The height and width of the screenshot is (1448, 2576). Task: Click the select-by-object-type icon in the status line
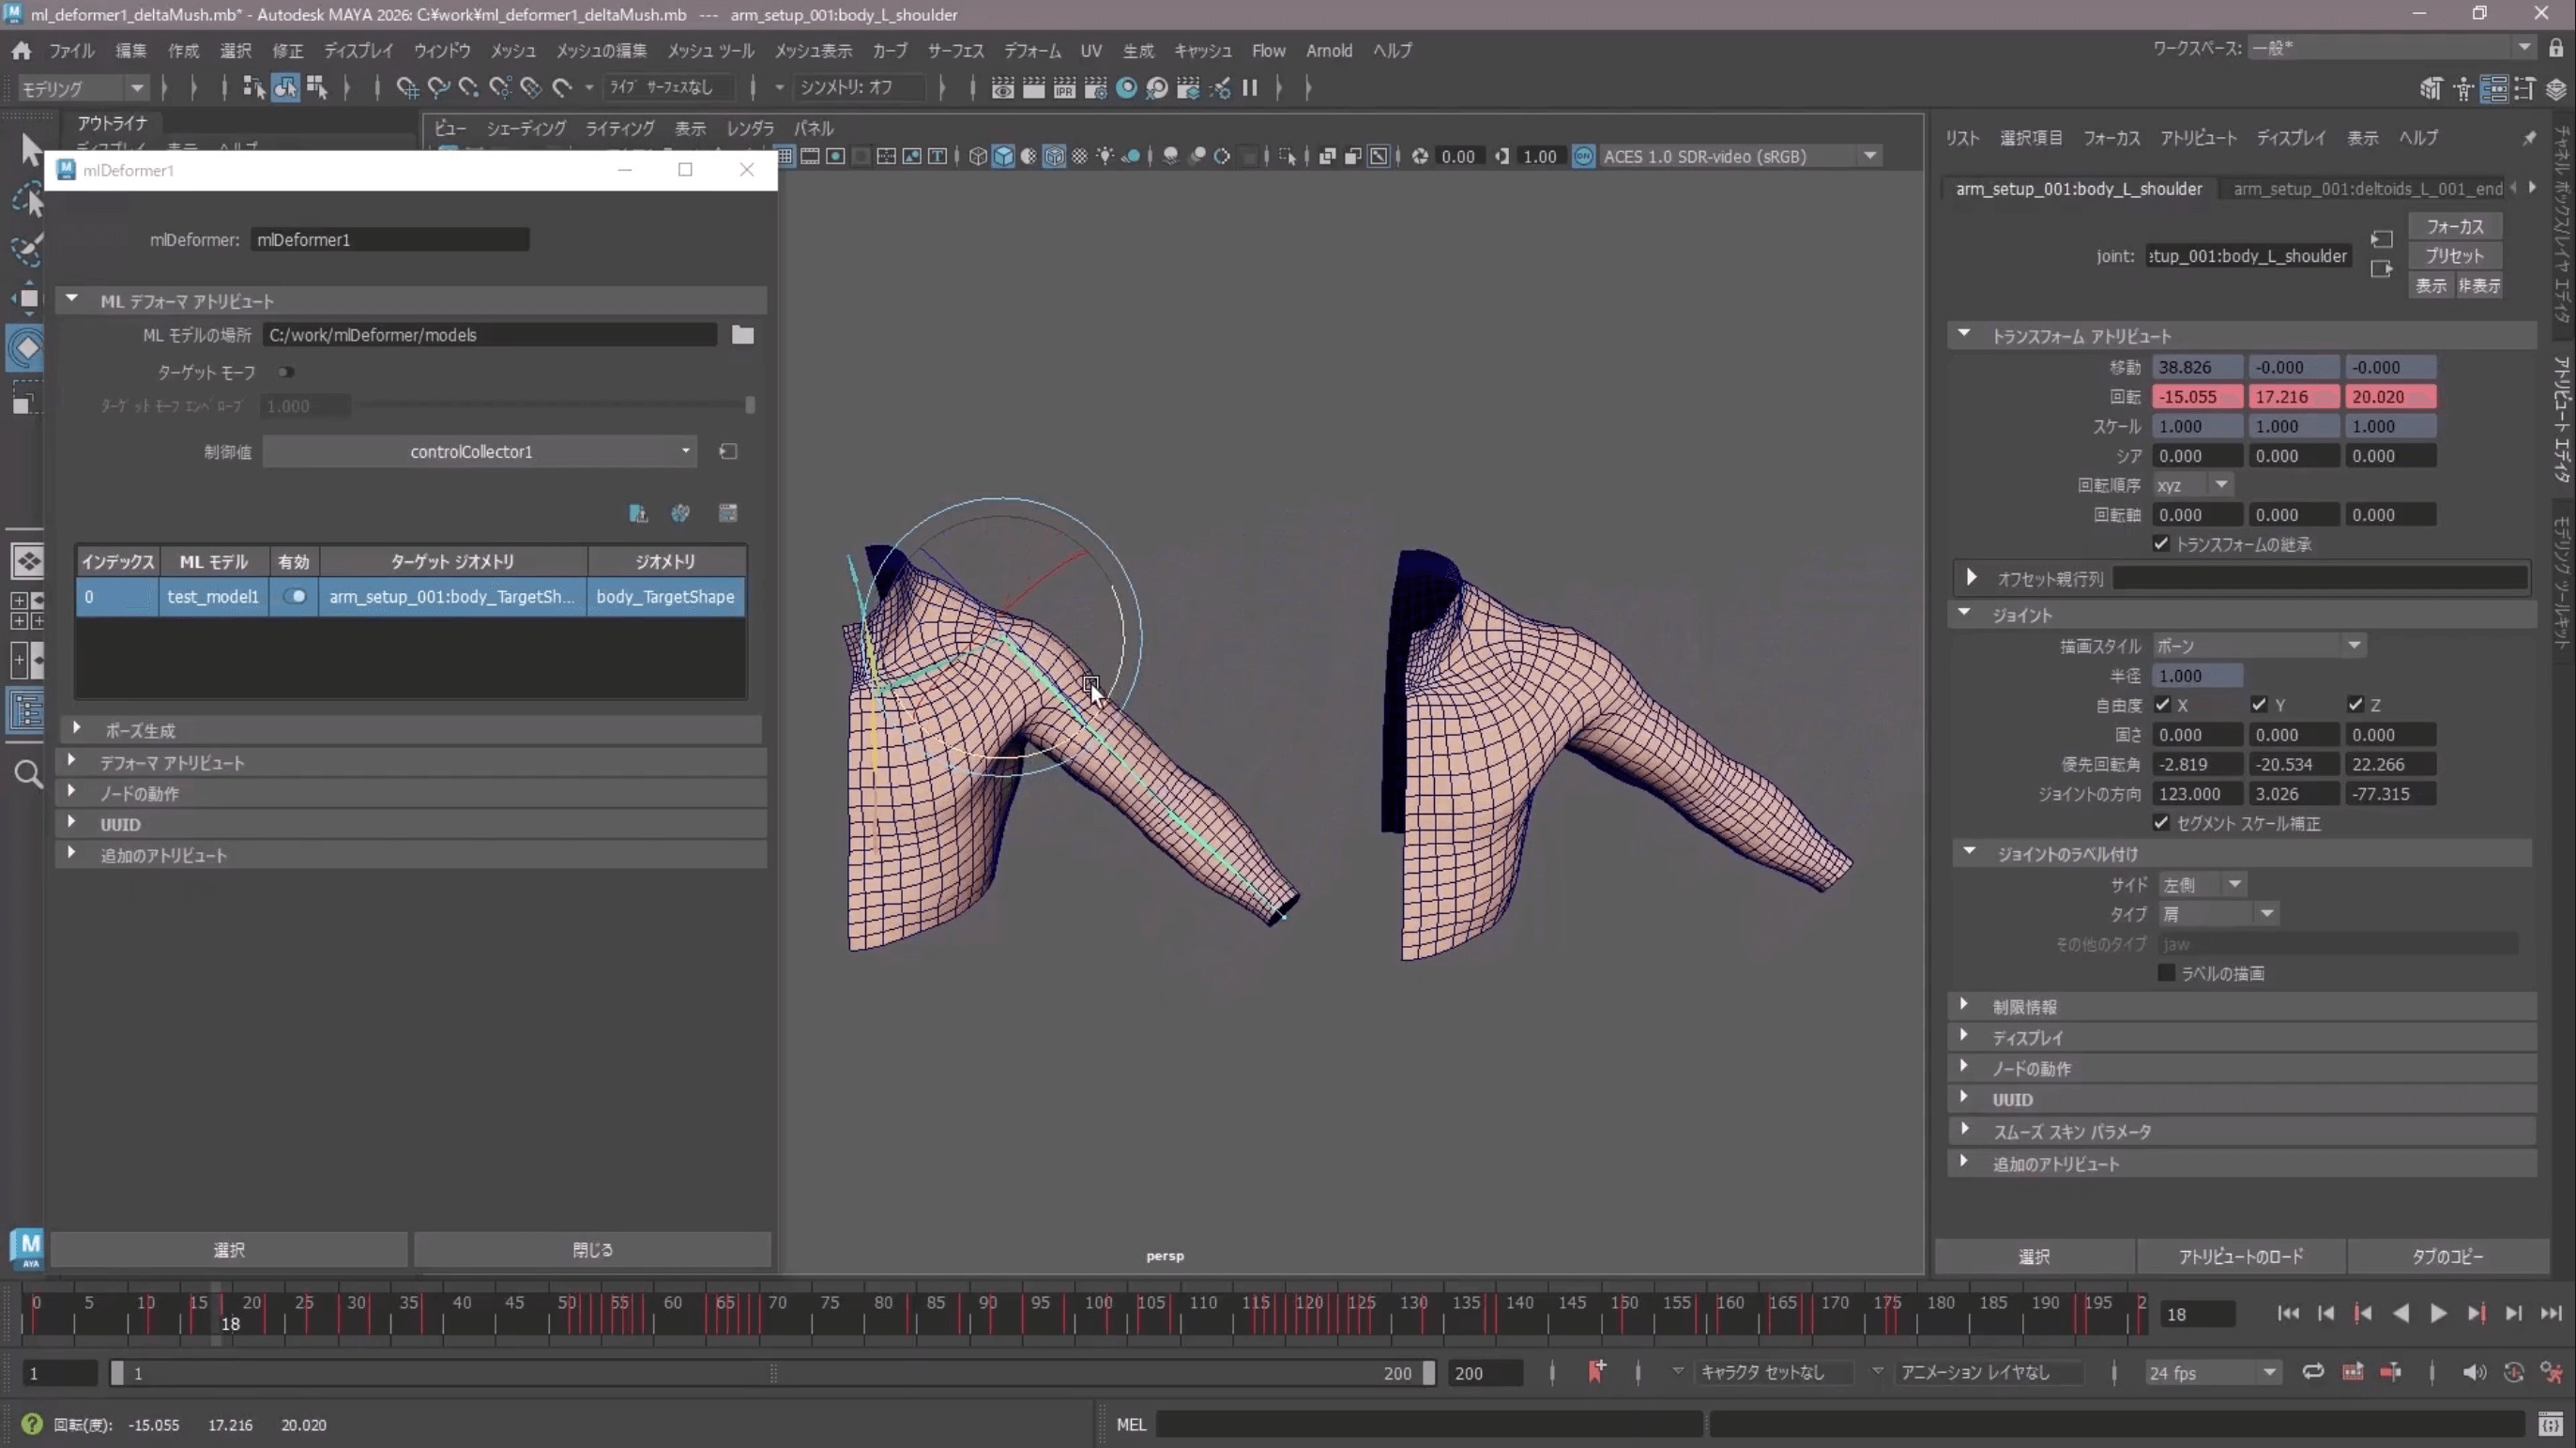pos(285,88)
